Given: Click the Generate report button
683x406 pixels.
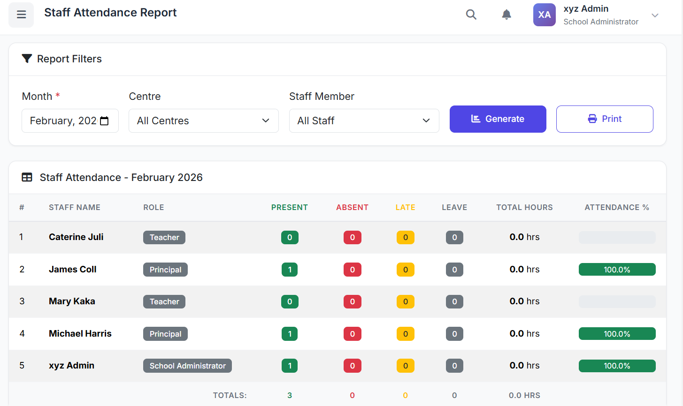Looking at the screenshot, I should (498, 119).
